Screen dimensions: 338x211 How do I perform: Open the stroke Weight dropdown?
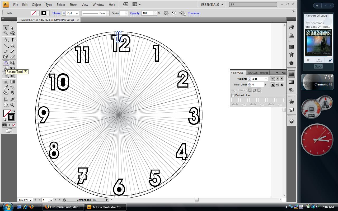pos(266,79)
